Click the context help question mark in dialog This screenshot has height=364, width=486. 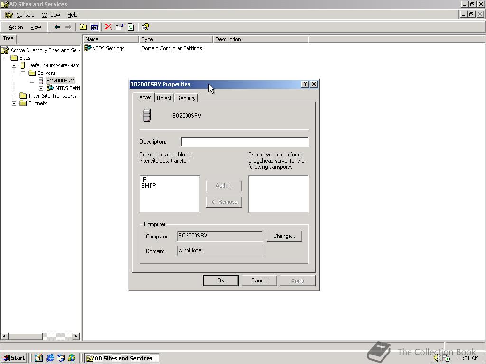point(305,84)
